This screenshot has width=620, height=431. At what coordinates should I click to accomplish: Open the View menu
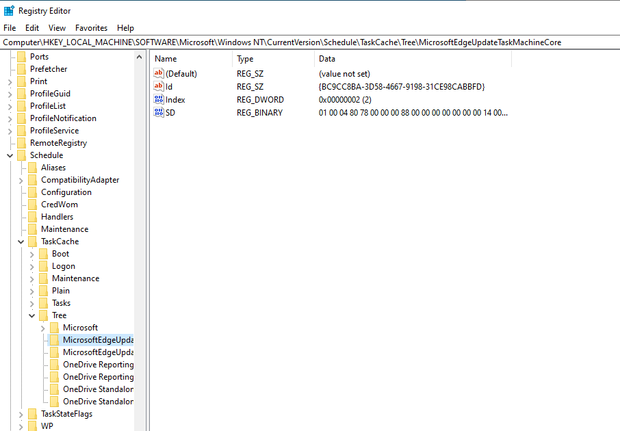[x=57, y=28]
